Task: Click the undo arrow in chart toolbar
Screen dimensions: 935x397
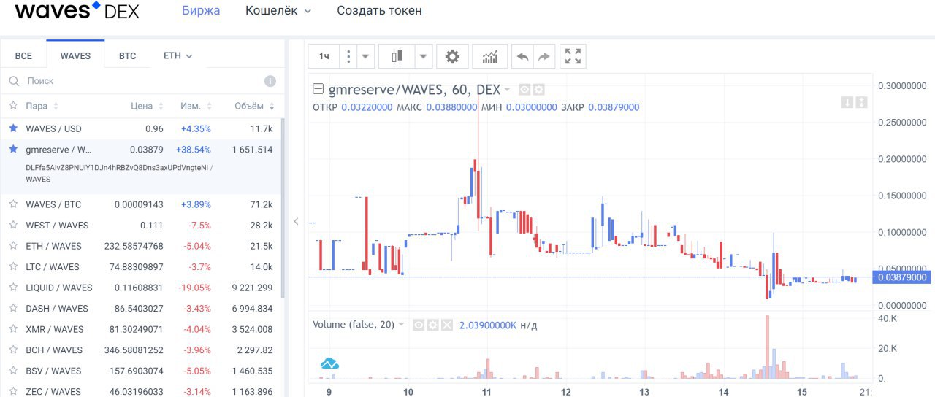Action: pyautogui.click(x=522, y=56)
